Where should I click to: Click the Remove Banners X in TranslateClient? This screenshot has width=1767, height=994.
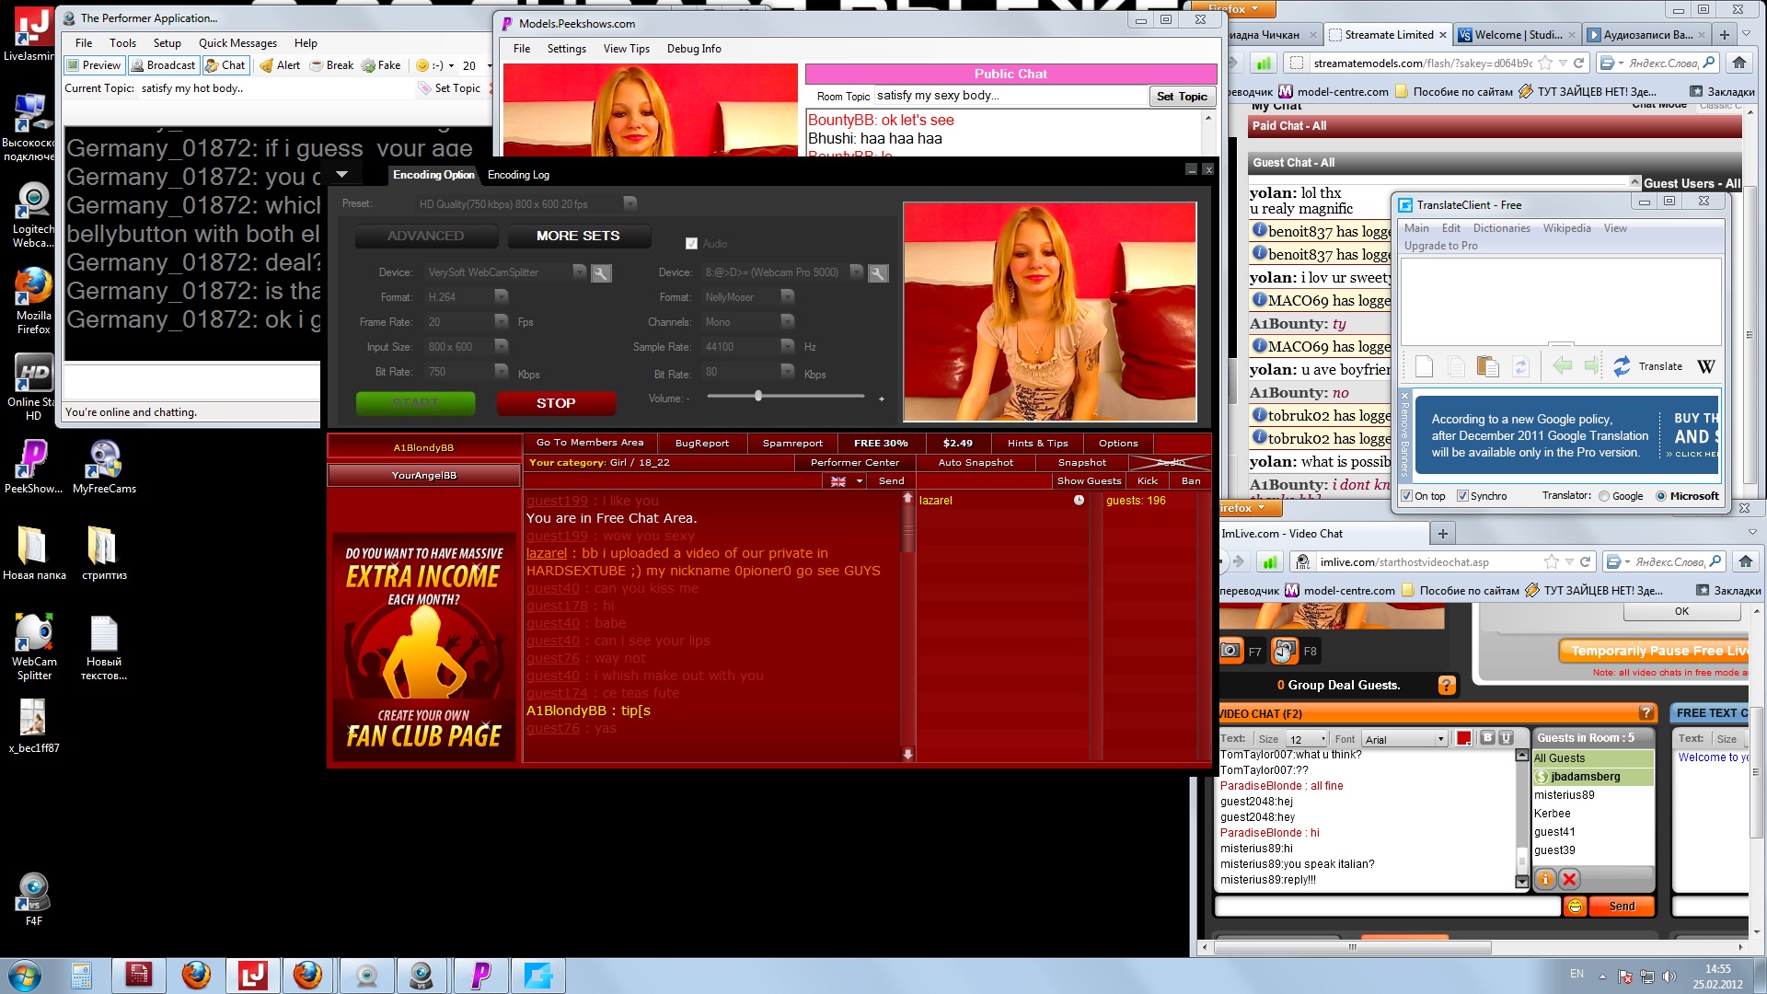(x=1404, y=396)
